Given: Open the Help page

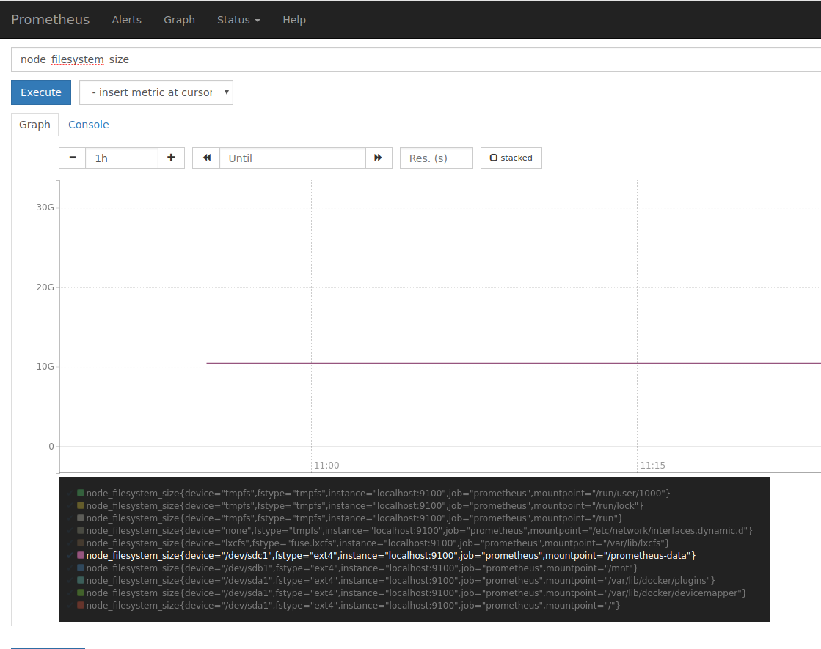Looking at the screenshot, I should (x=294, y=20).
